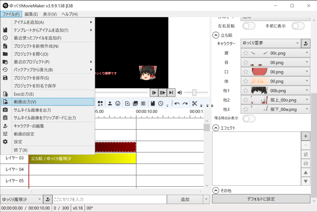
Task: Click the add character item icon in toolbar
Action: tap(110, 104)
